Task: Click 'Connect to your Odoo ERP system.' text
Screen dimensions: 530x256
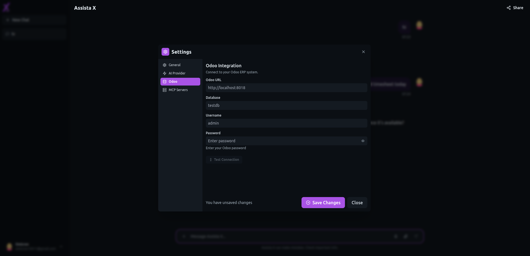Action: tap(232, 72)
